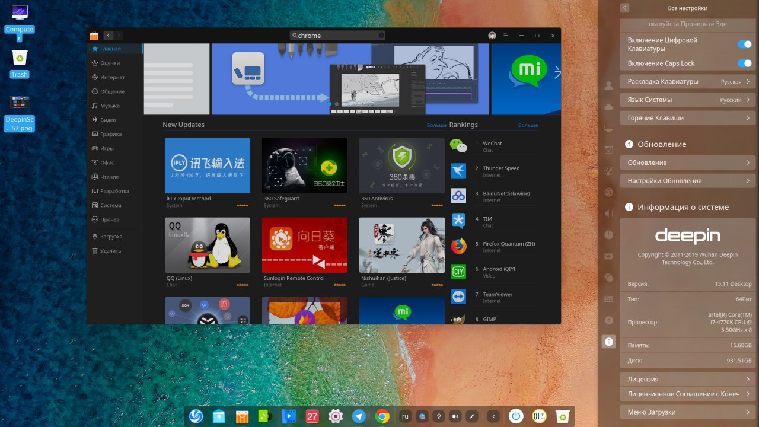Click the App Store user avatar icon
759x427 pixels.
[492, 36]
